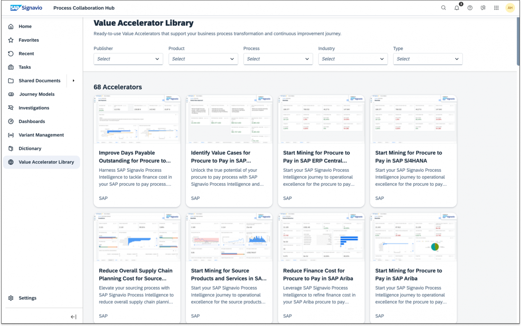521x326 pixels.
Task: Open the notifications bell icon
Action: (457, 8)
